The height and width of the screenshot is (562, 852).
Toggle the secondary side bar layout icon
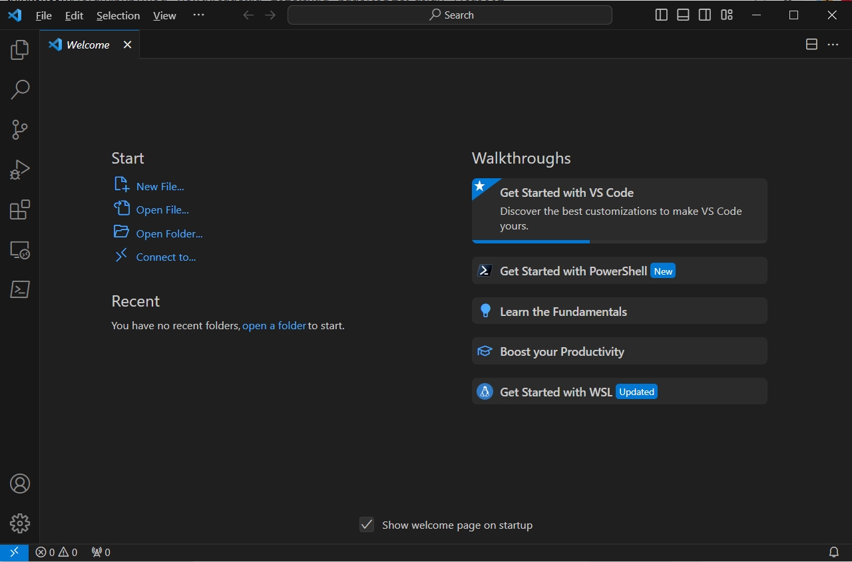[x=705, y=15]
